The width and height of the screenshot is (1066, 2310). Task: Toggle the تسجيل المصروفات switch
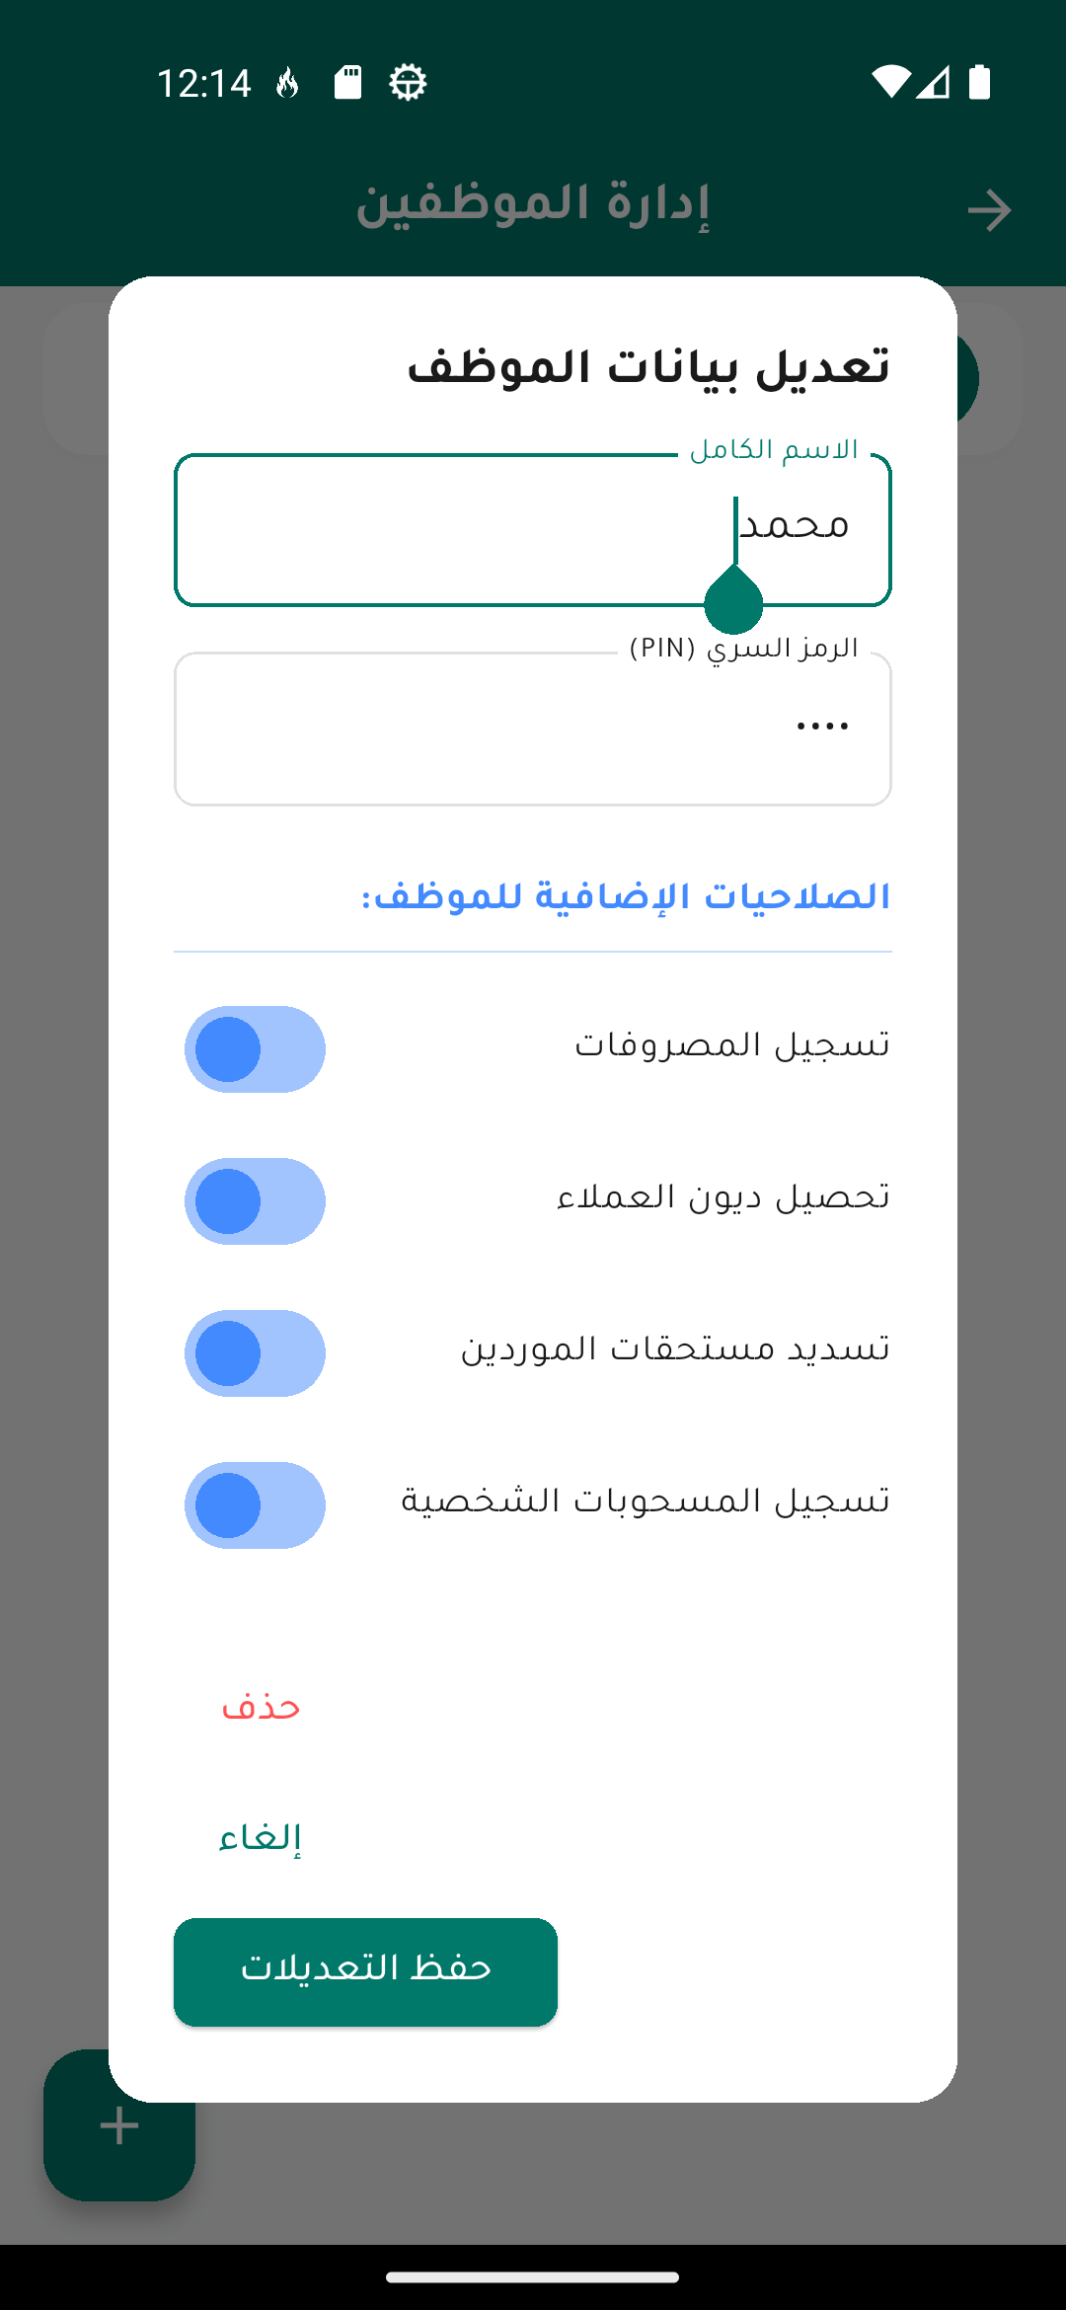click(255, 1048)
